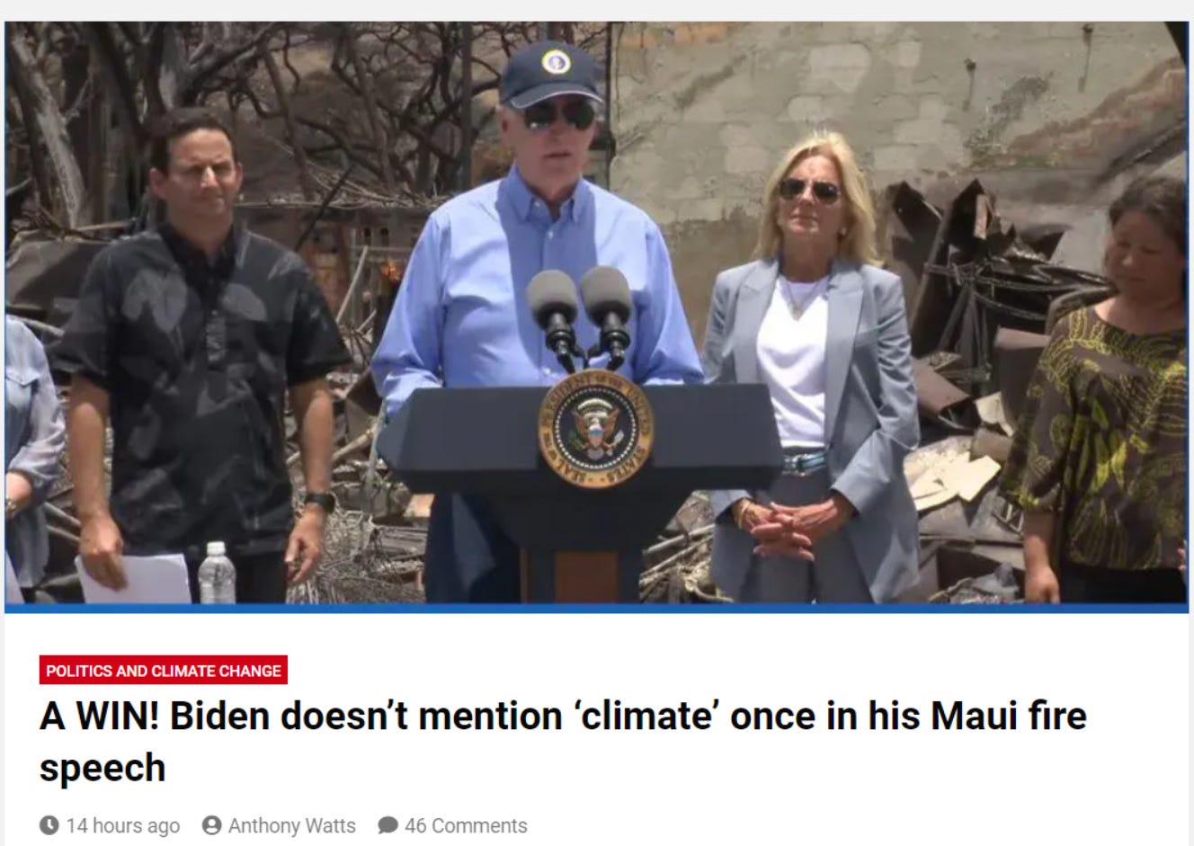Click the comment bubble icon
The height and width of the screenshot is (846, 1194).
pos(388,824)
